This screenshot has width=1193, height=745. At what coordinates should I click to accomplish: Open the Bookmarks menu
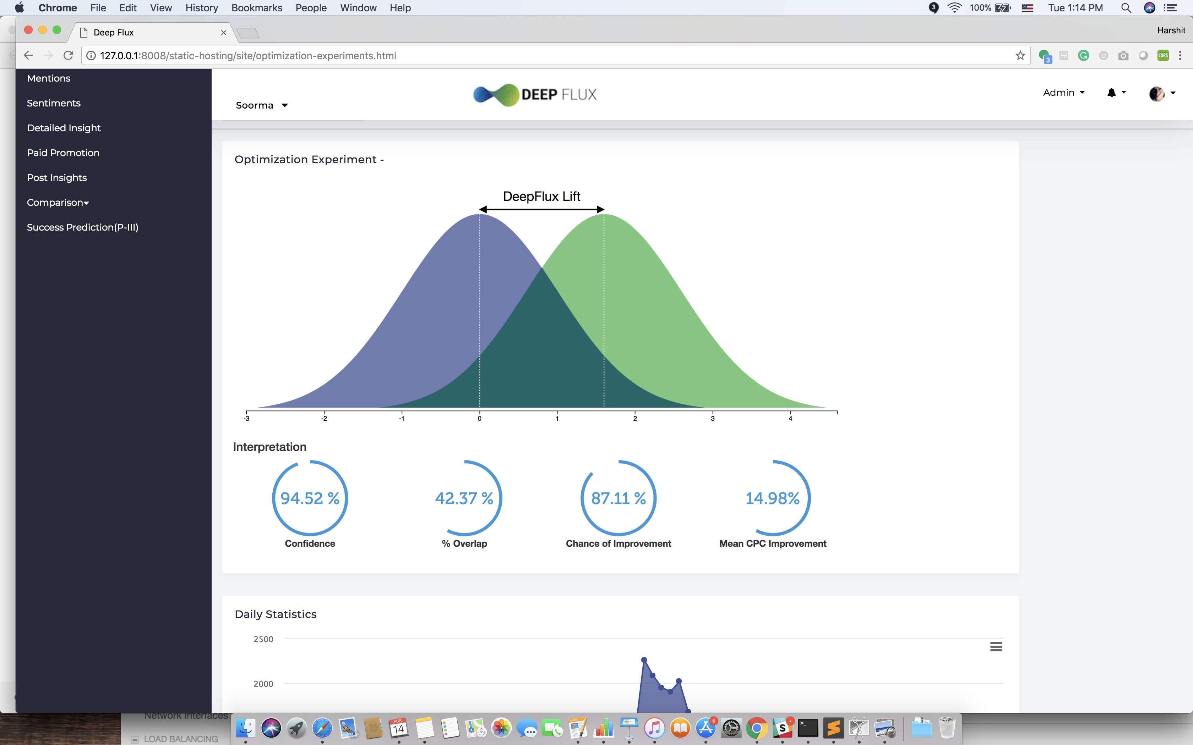point(256,8)
